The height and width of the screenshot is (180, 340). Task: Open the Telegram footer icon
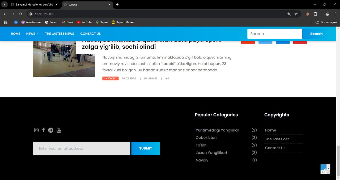pyautogui.click(x=51, y=130)
